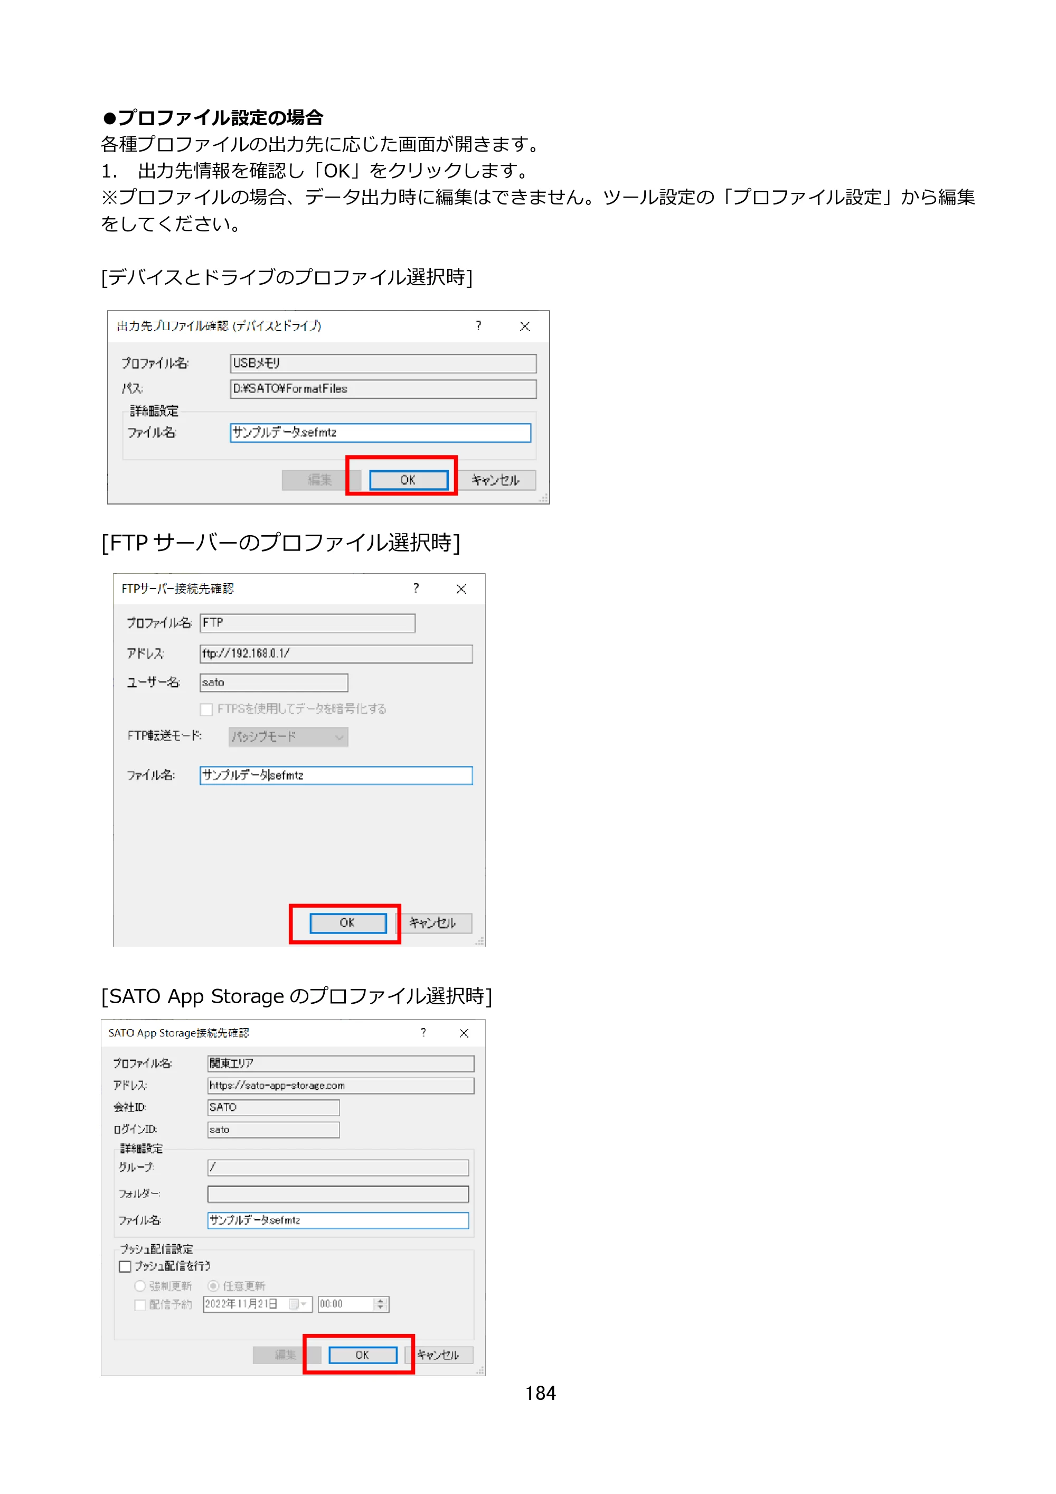Click the https://sato-app-storage.com address field

click(341, 1086)
